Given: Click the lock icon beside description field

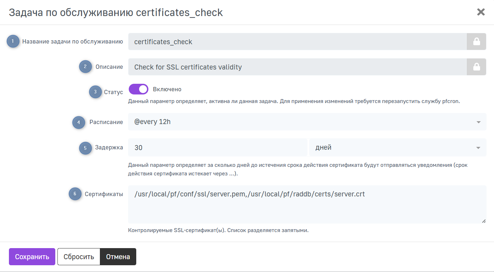Looking at the screenshot, I should click(476, 67).
